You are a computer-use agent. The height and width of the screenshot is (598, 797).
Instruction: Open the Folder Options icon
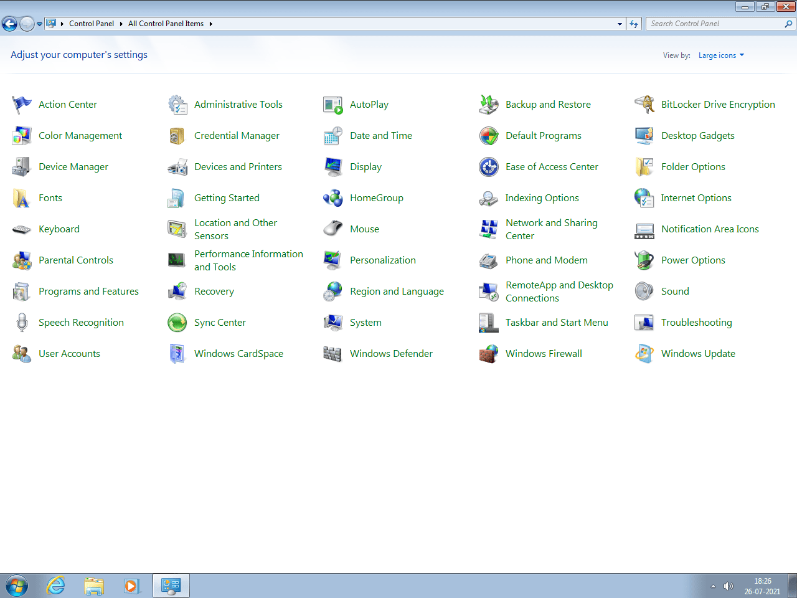coord(644,167)
